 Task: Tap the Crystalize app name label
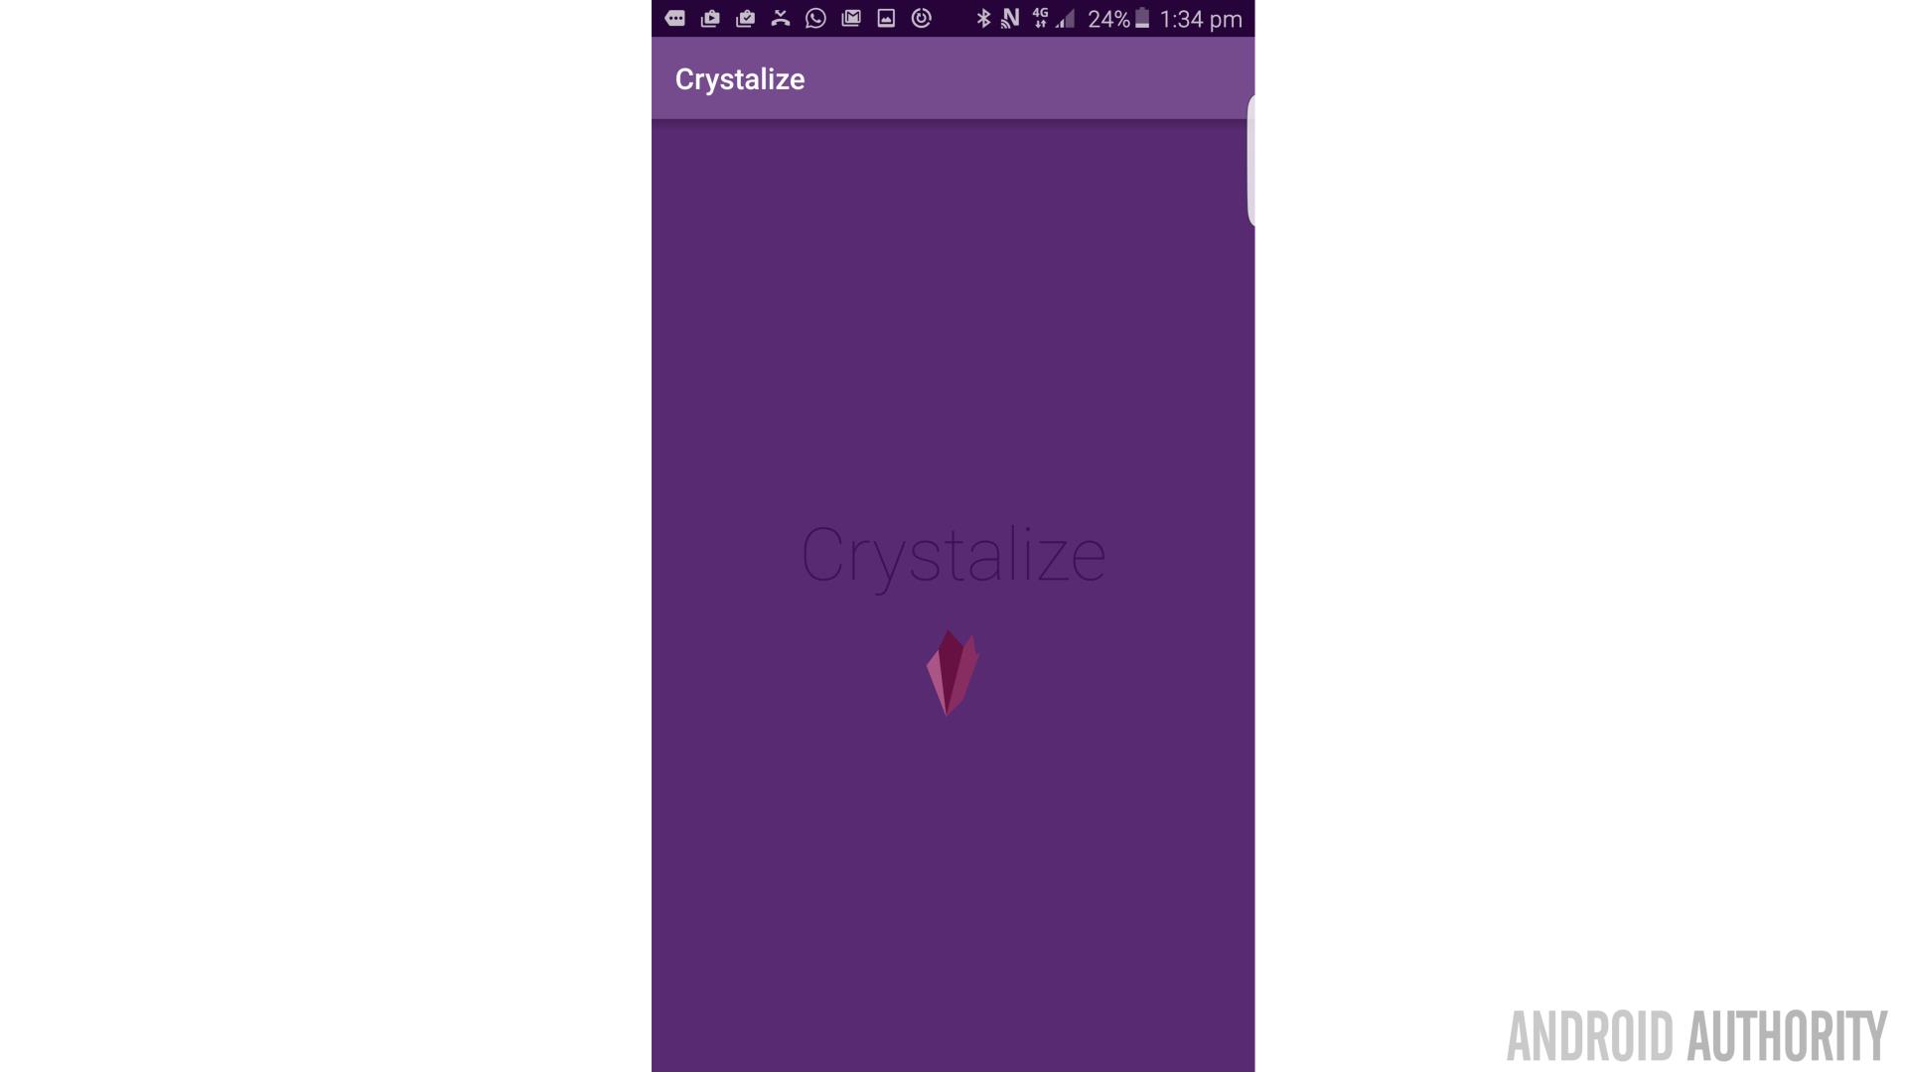[x=740, y=78]
